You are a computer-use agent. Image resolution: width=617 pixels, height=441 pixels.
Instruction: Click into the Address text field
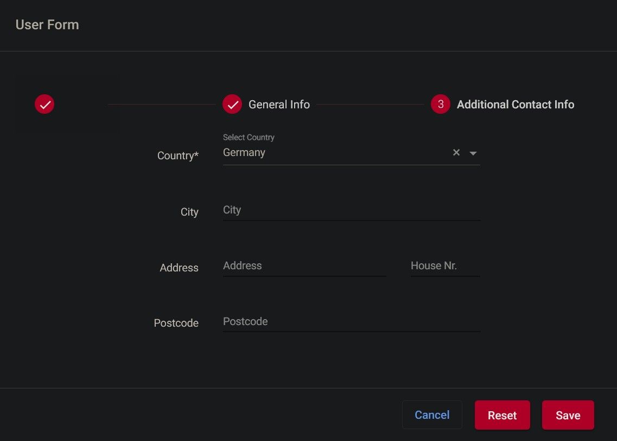pyautogui.click(x=304, y=266)
